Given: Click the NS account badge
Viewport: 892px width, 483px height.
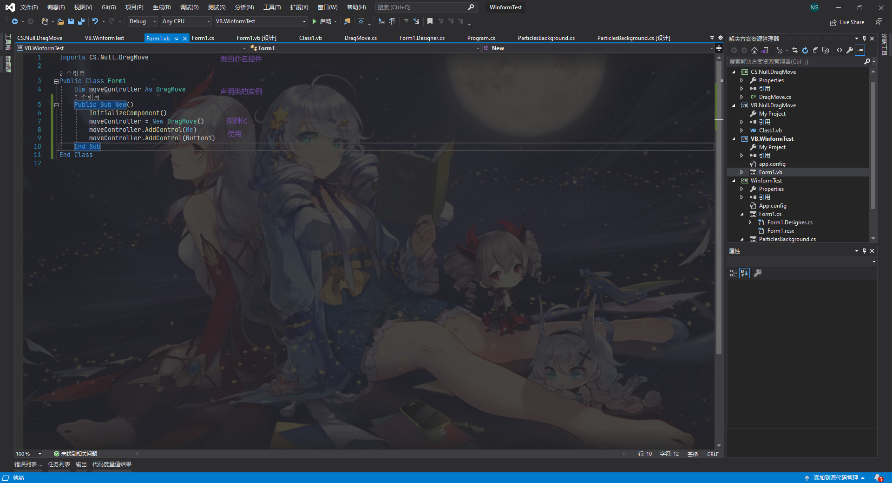Looking at the screenshot, I should click(814, 7).
